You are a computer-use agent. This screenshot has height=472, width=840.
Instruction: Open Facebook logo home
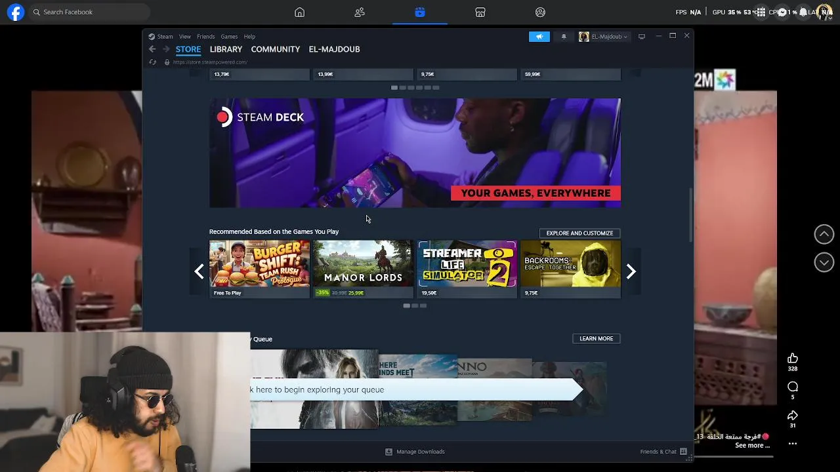16,12
